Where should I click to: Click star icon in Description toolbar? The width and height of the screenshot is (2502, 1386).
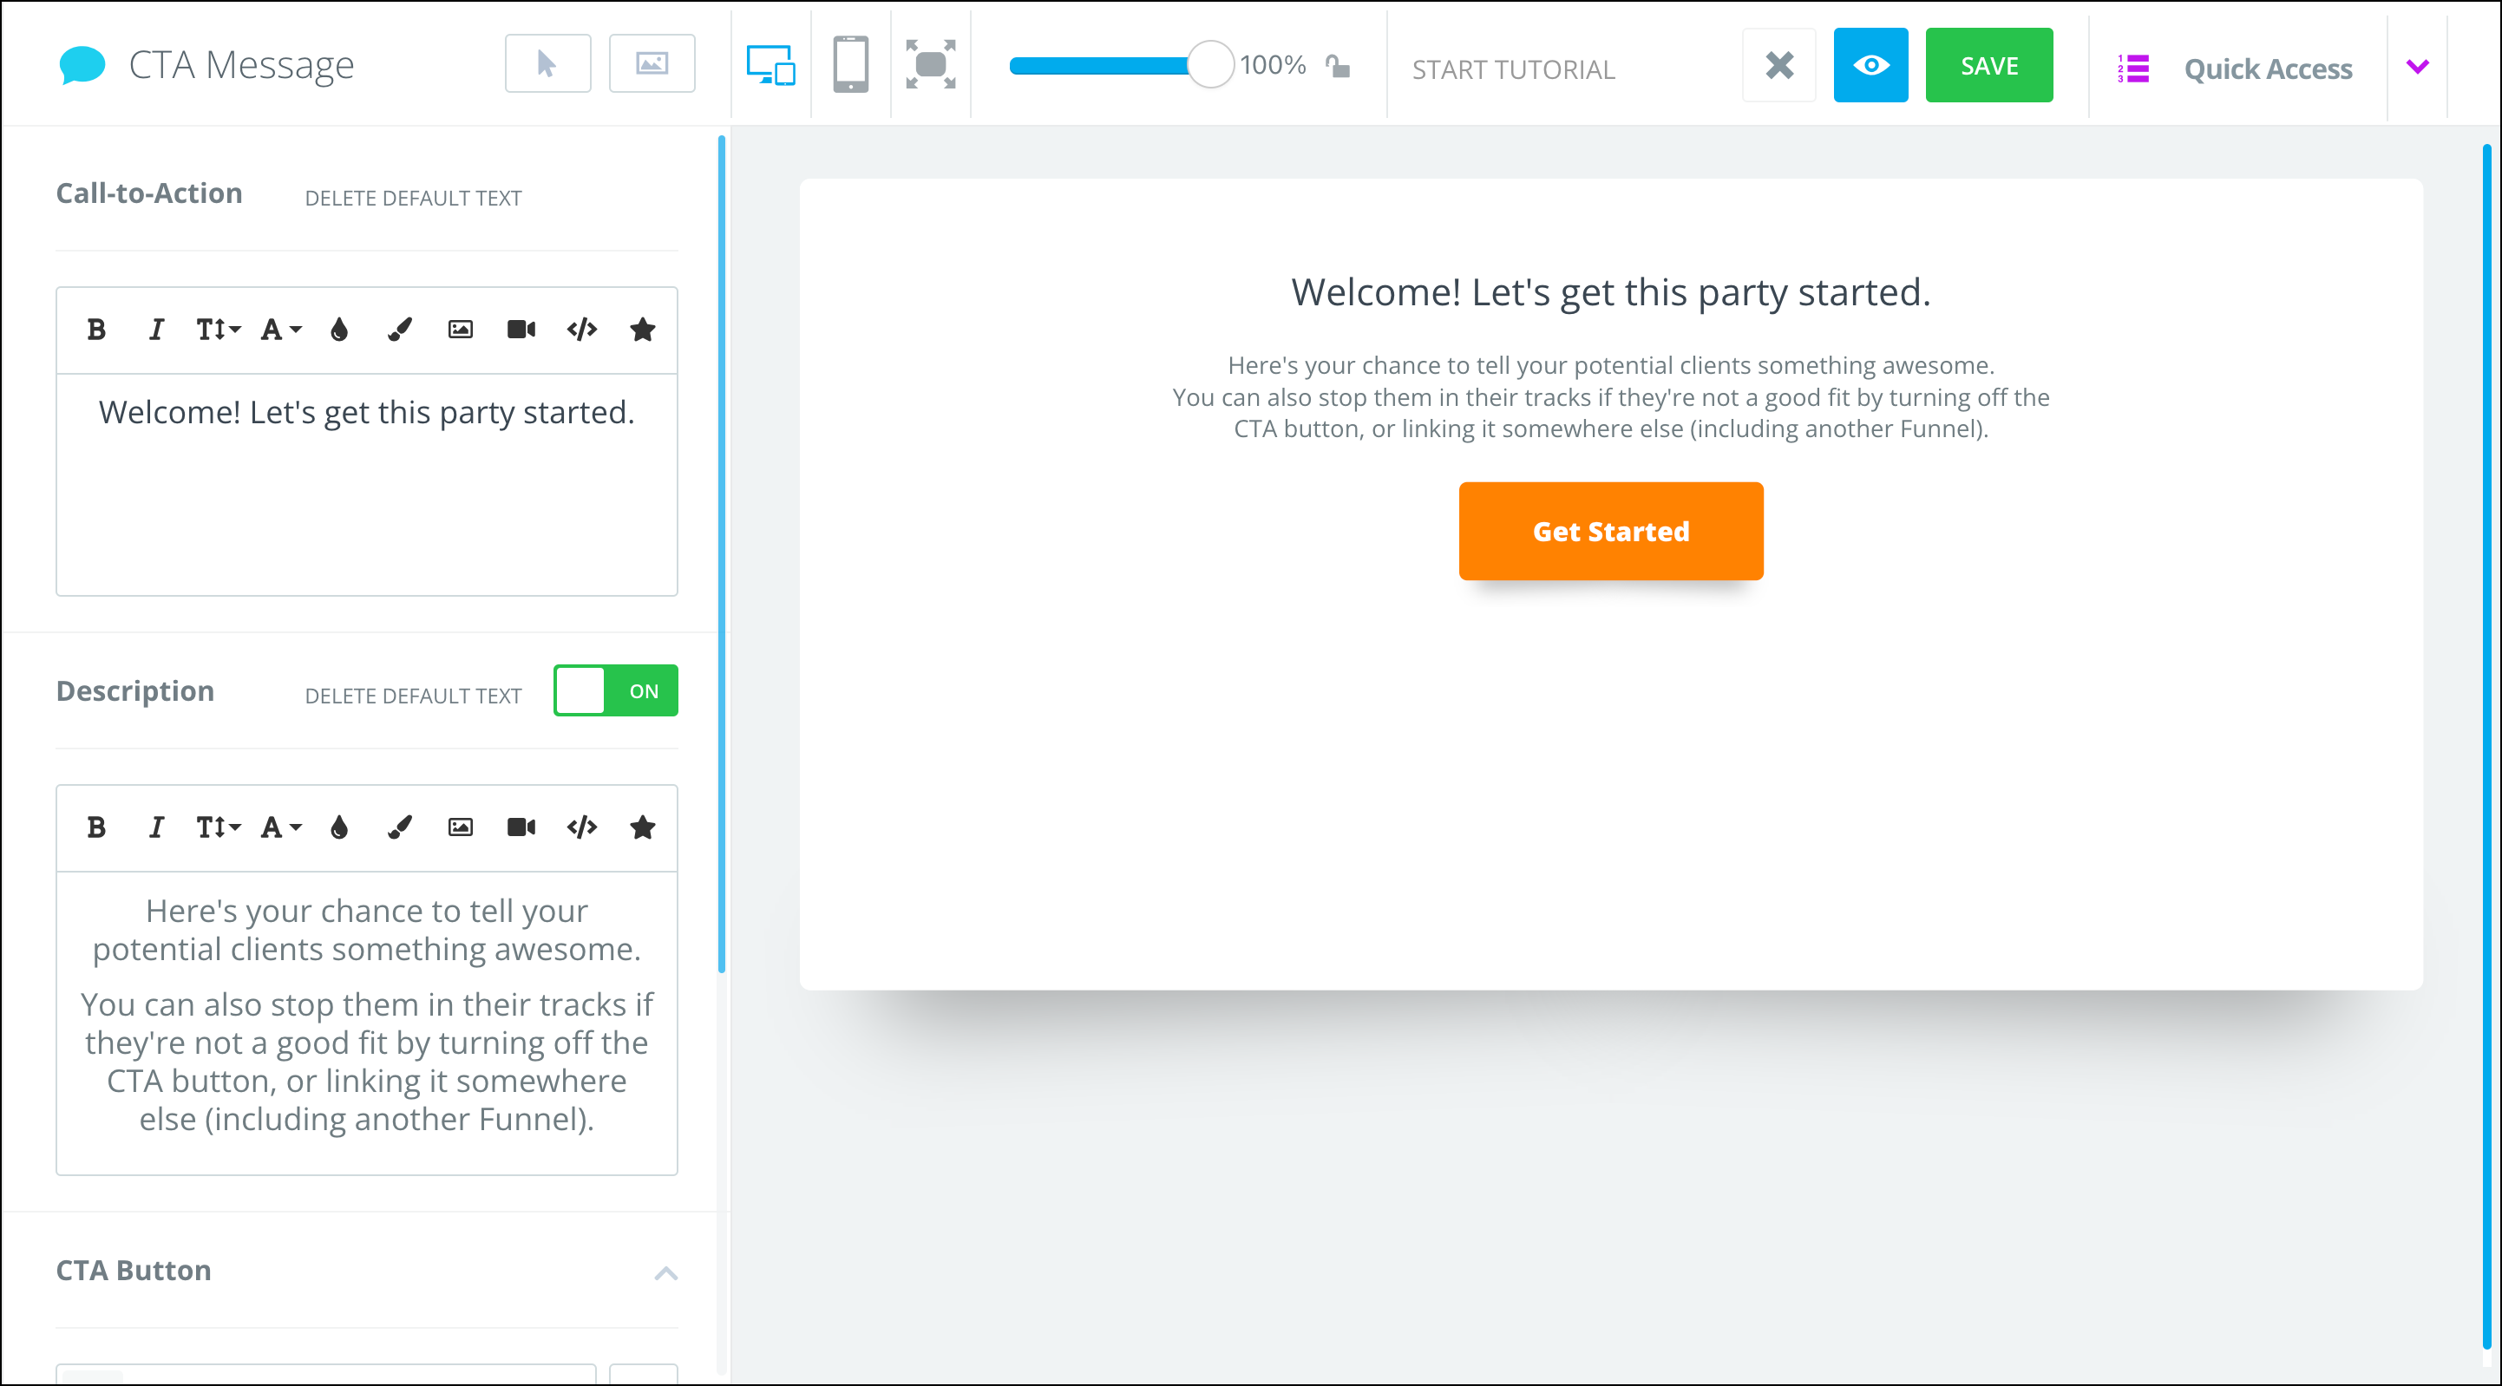[642, 827]
